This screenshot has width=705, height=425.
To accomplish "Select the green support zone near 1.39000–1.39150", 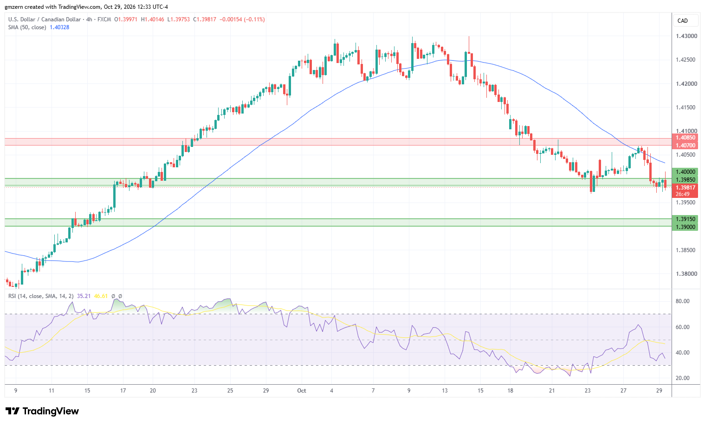I will [338, 222].
